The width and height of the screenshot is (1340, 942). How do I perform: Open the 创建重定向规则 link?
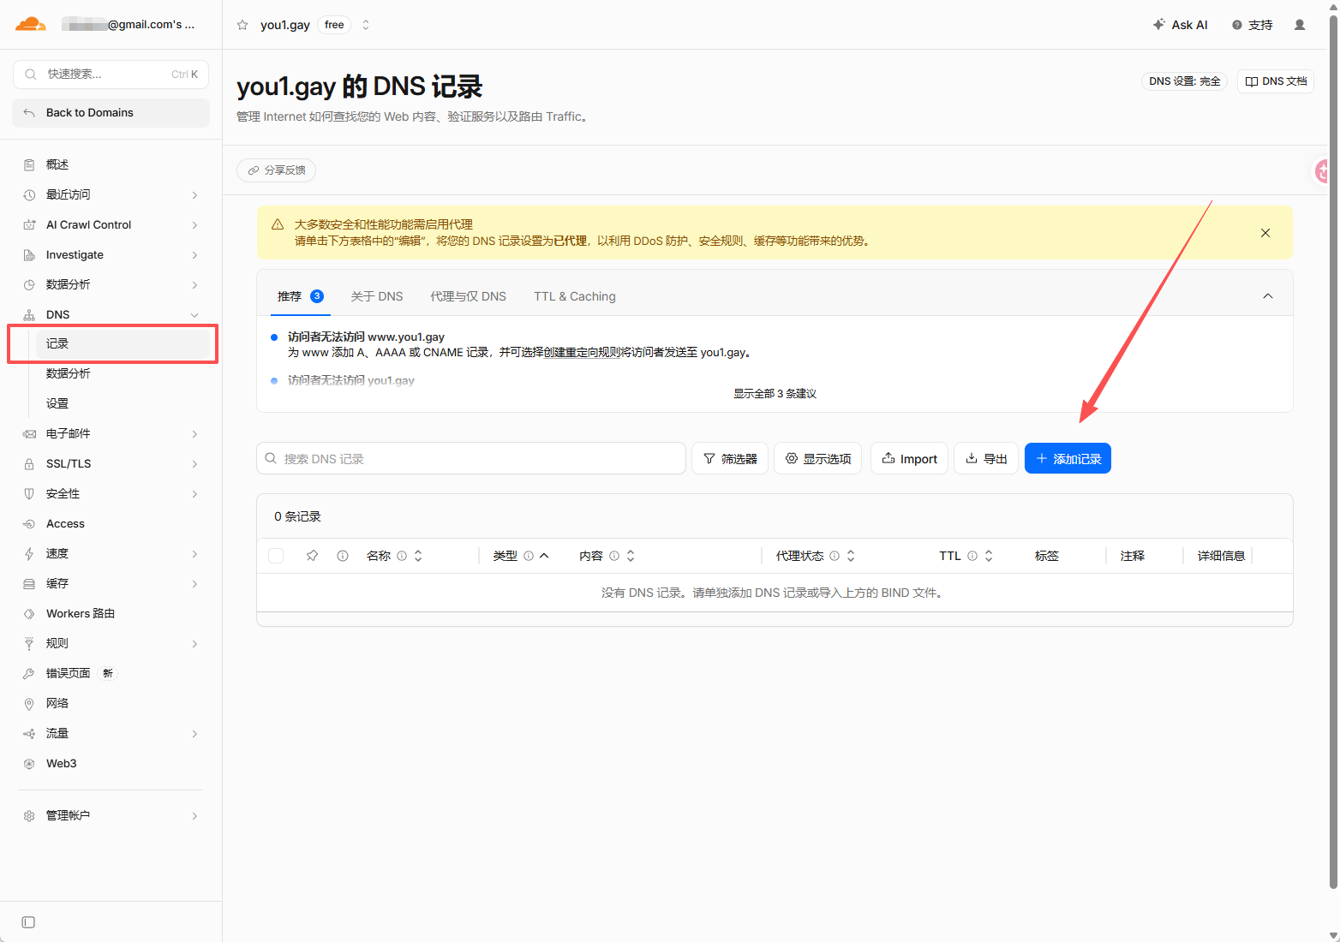tap(582, 352)
